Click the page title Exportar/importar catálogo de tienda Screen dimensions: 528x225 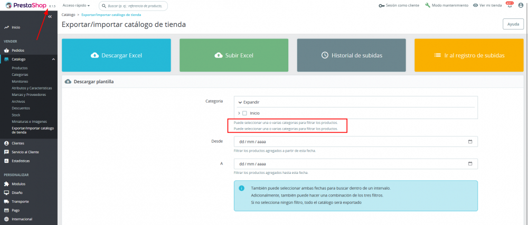[x=124, y=25]
